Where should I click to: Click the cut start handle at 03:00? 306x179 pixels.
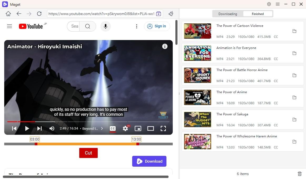[36, 144]
